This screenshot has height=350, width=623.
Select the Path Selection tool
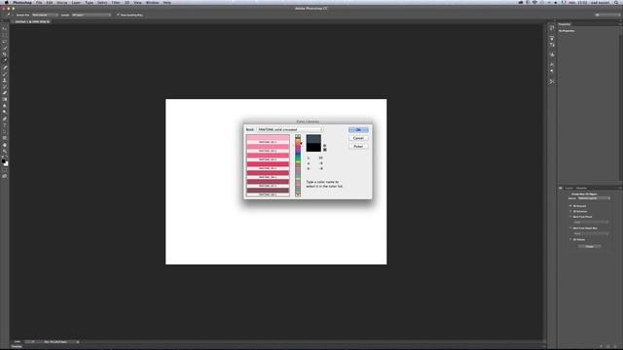coord(5,131)
